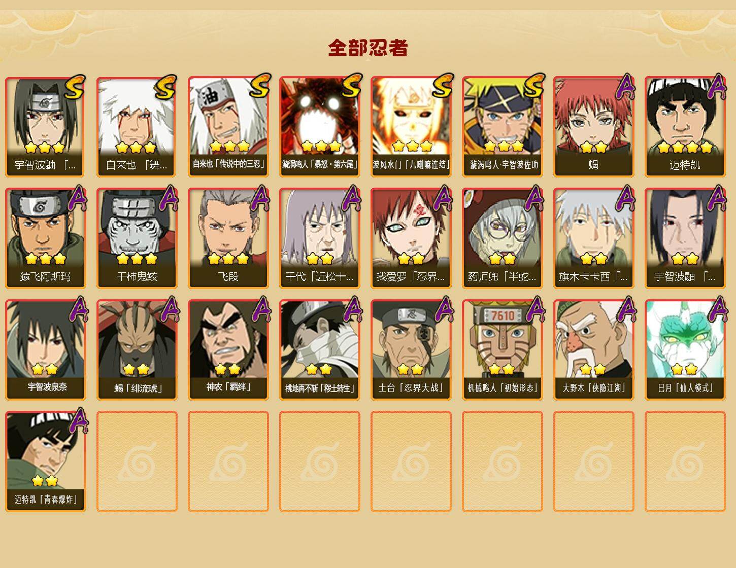This screenshot has height=568, width=736.
Task: Select the 桃地再不斩「秽土转生」 card
Action: tap(319, 350)
